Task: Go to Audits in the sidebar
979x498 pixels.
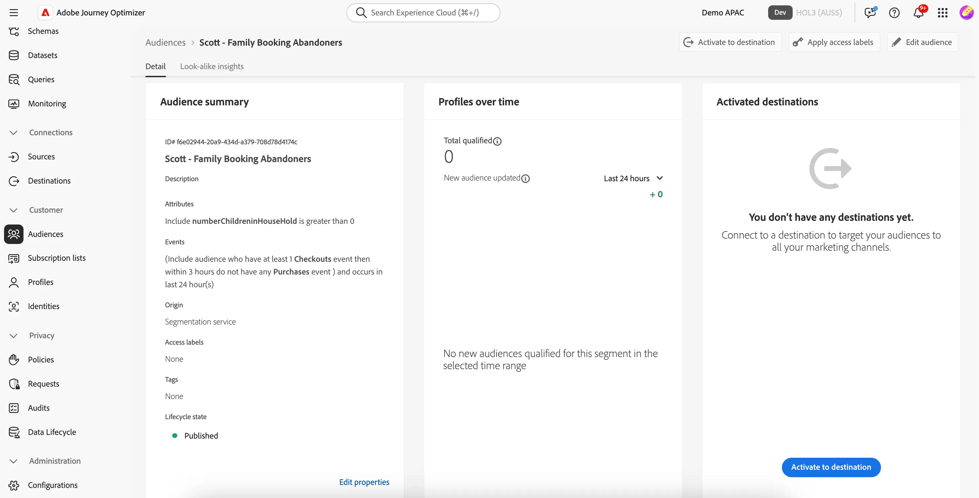Action: [x=39, y=408]
